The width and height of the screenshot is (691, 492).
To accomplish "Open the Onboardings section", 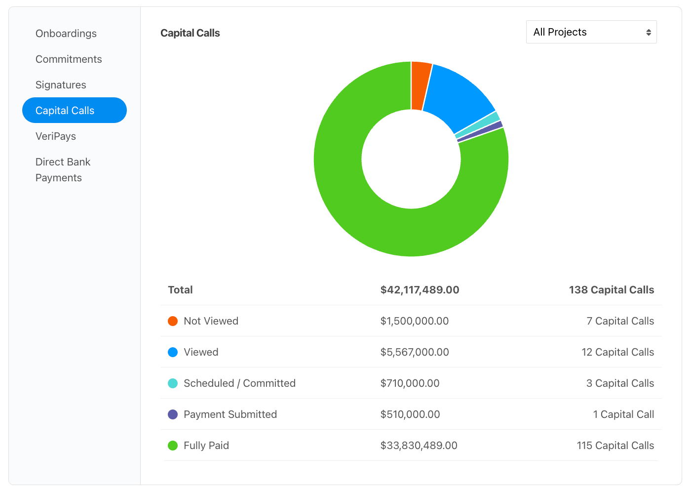I will pos(66,34).
